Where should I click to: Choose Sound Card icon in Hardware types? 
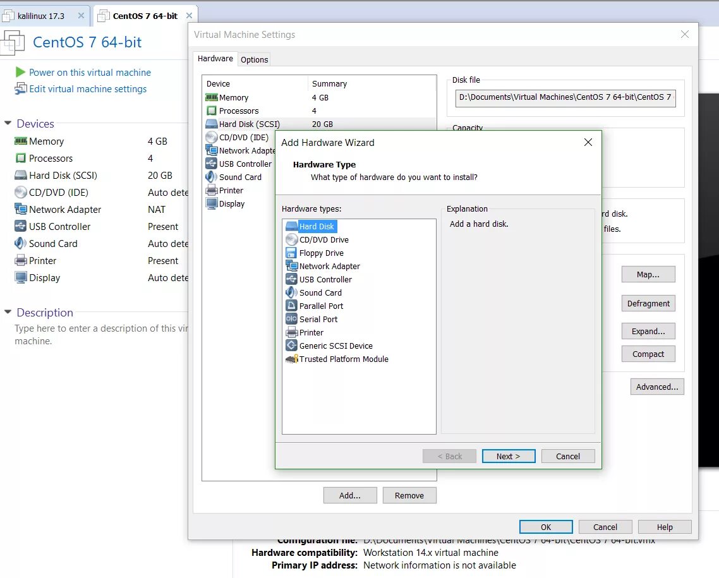pos(292,292)
